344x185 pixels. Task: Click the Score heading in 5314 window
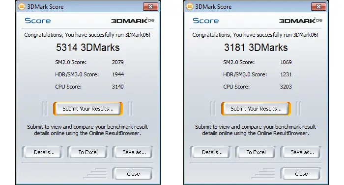(38, 21)
